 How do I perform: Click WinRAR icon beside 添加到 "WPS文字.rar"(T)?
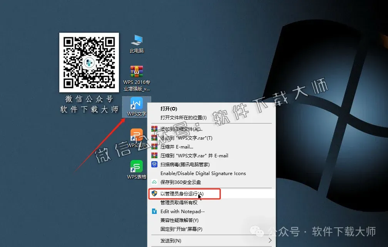pyautogui.click(x=154, y=138)
